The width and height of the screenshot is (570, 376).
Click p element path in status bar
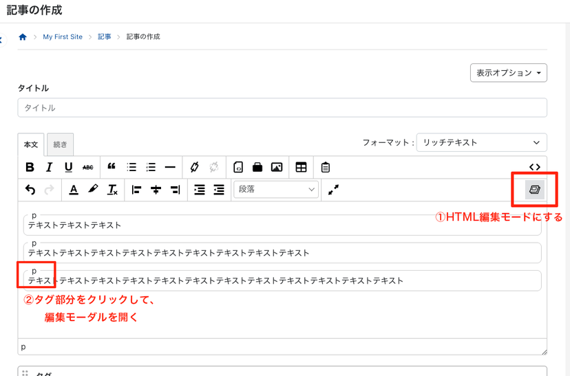pos(23,347)
